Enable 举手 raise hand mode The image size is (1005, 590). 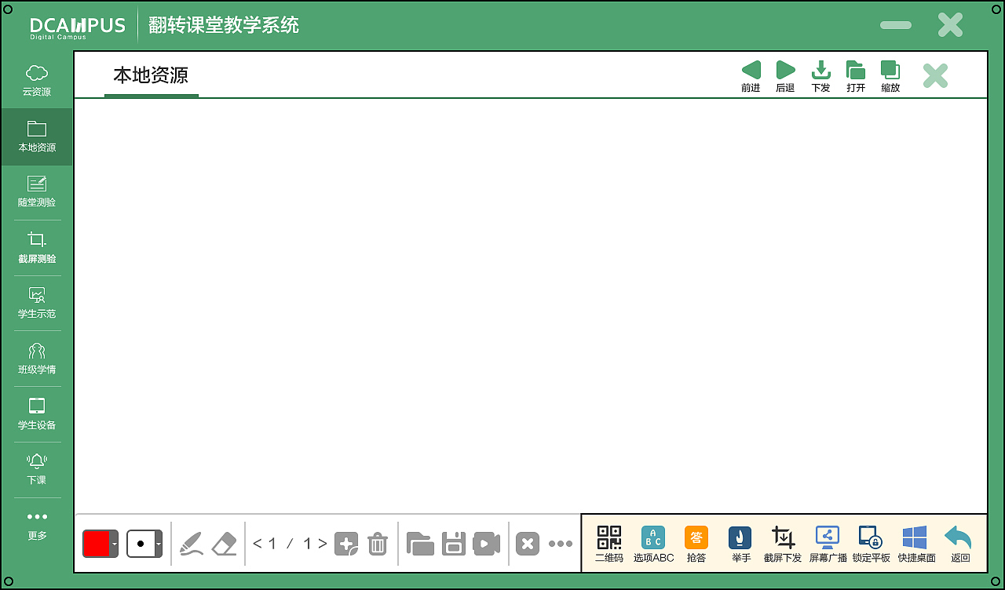tap(739, 543)
